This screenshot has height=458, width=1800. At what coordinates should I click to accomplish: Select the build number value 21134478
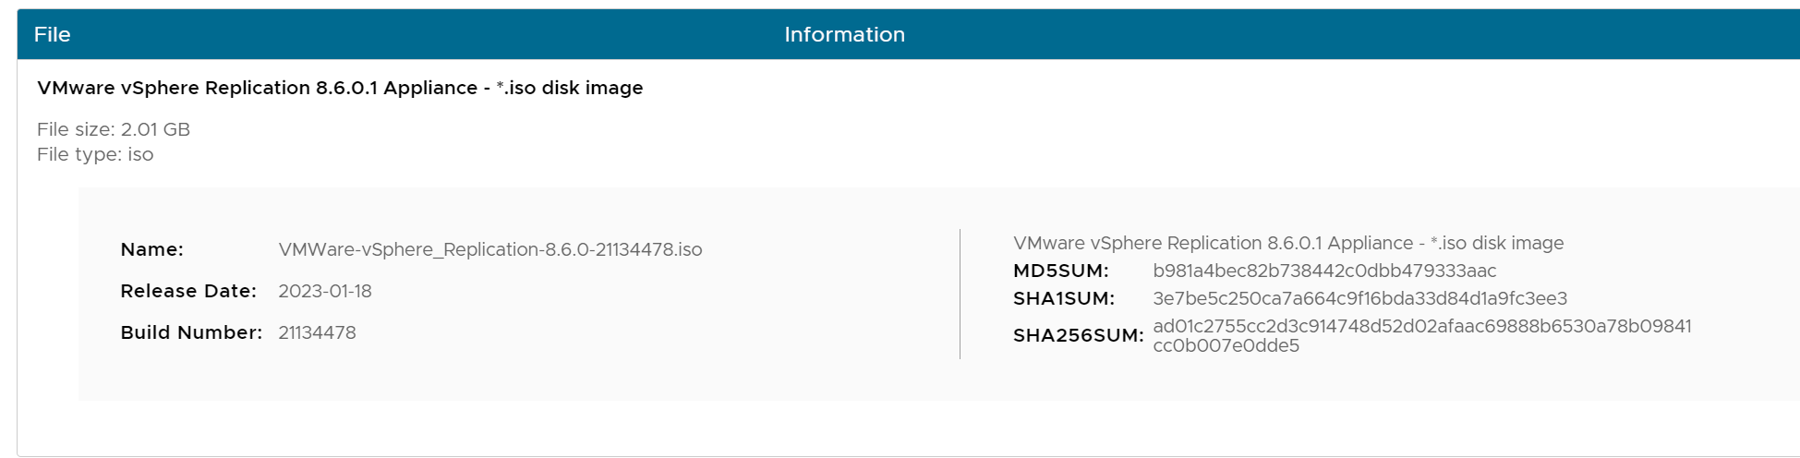(x=317, y=332)
